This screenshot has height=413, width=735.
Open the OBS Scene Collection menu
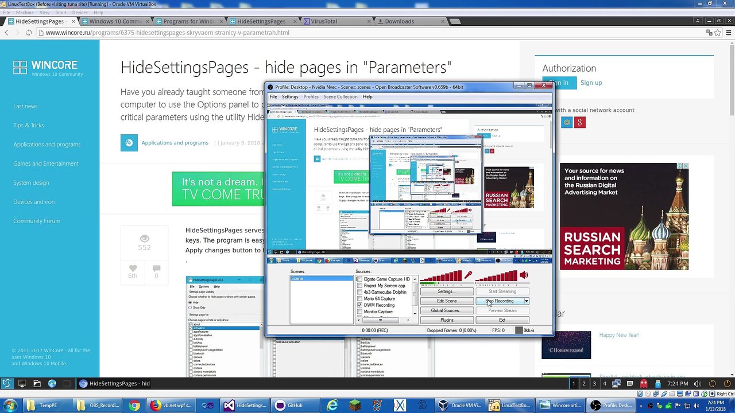(341, 97)
